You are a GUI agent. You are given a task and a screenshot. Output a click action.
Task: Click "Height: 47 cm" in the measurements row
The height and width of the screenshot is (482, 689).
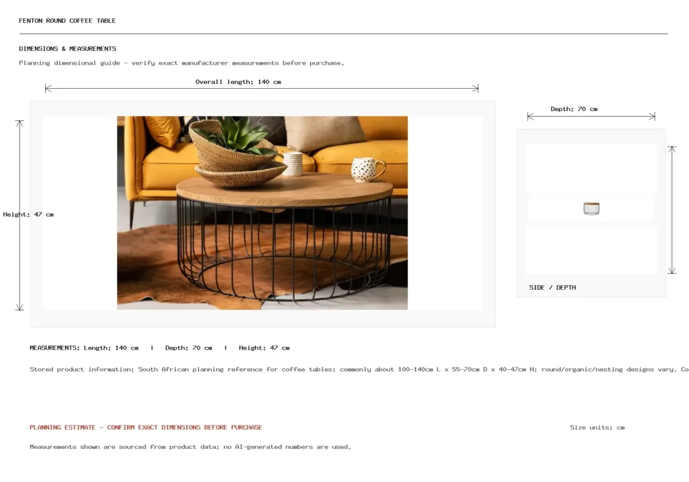click(264, 348)
